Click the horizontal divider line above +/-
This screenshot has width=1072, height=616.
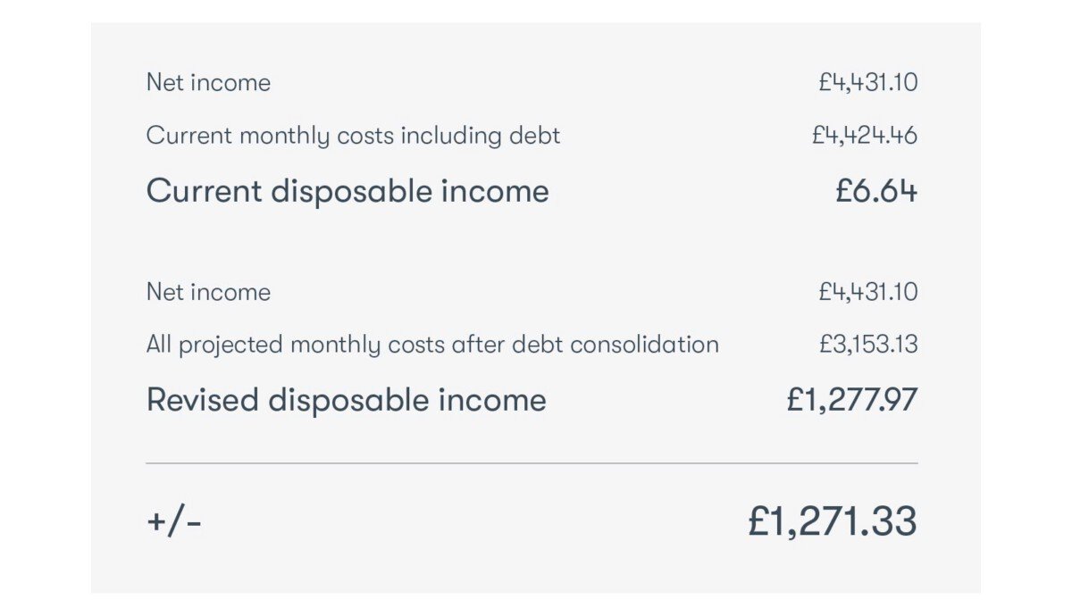pyautogui.click(x=532, y=463)
